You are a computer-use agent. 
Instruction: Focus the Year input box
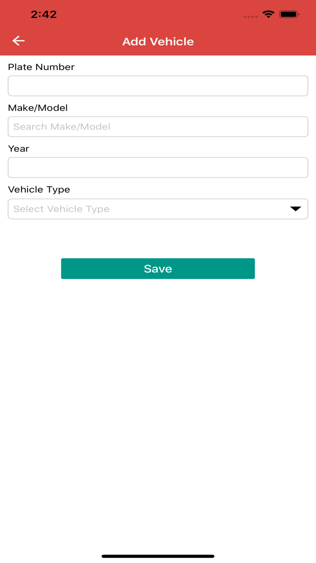pos(158,167)
